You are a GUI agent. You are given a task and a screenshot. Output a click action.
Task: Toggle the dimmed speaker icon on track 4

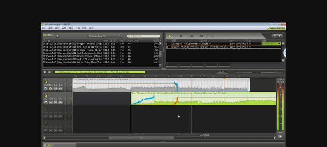point(46,123)
